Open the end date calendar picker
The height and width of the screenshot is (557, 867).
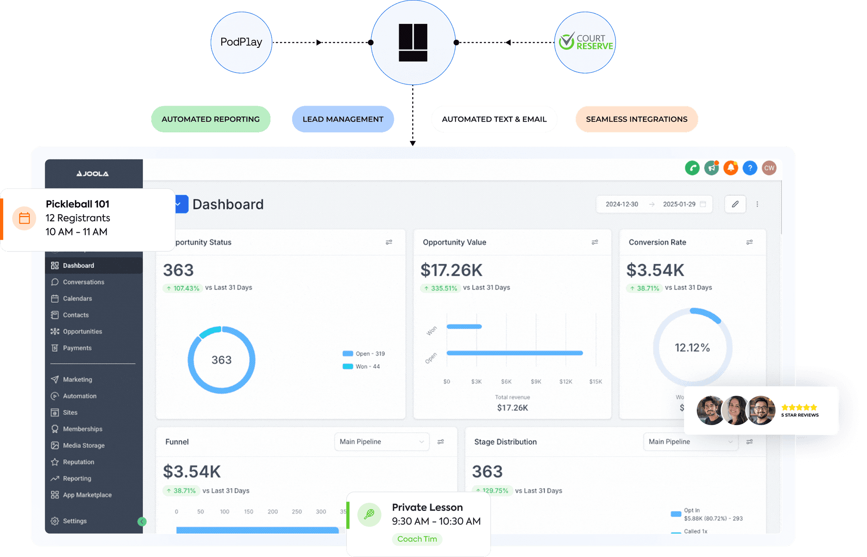[703, 204]
